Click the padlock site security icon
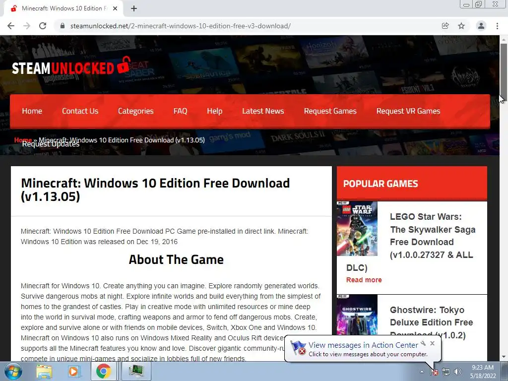The image size is (508, 381). click(63, 26)
